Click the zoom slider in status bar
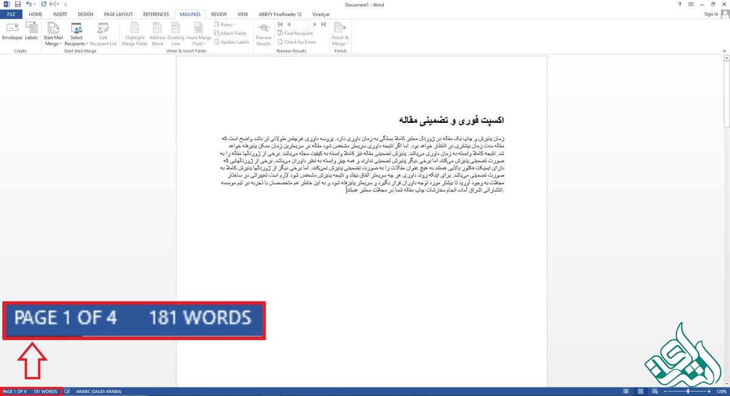Screen dimensions: 730x396 pos(688,391)
